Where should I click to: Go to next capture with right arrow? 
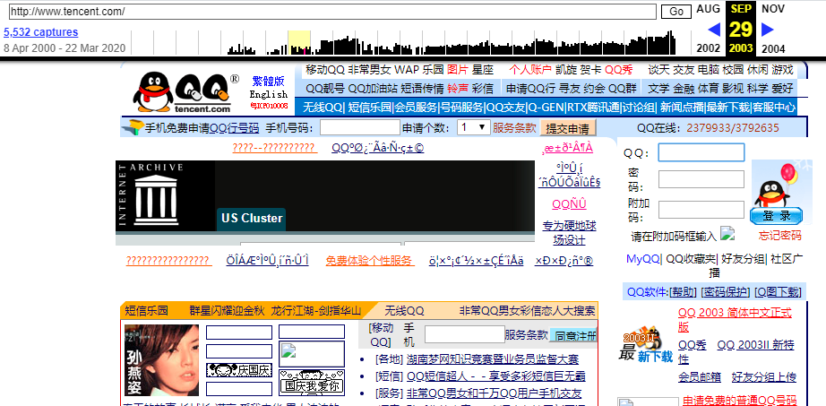(x=768, y=29)
